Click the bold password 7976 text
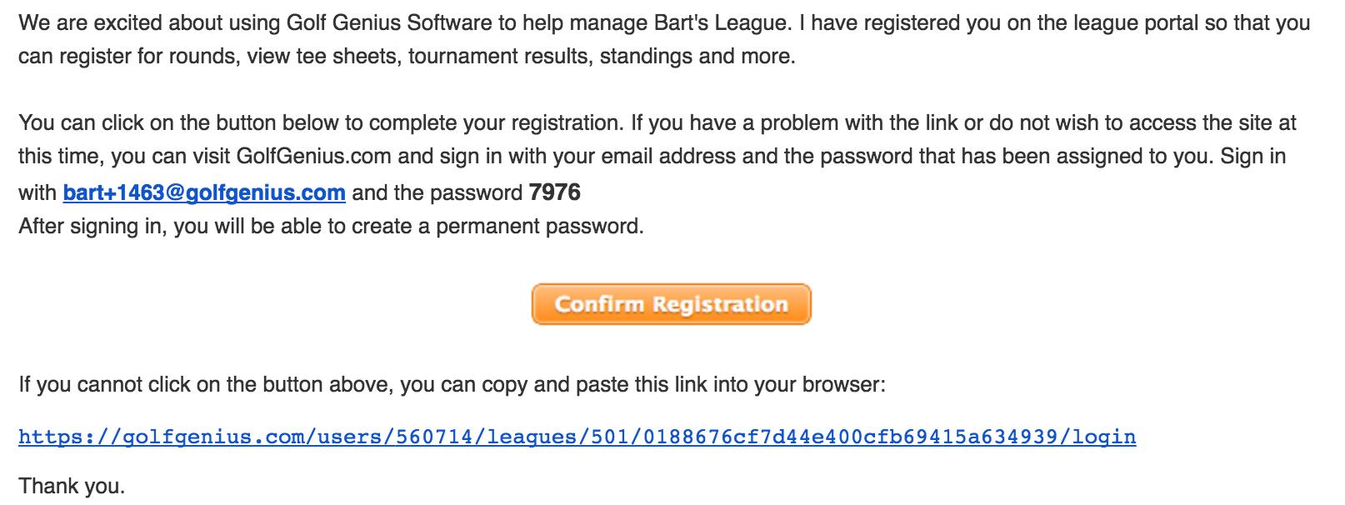The height and width of the screenshot is (505, 1345). point(555,192)
